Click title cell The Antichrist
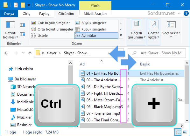Screen dimensions: 190x136 pos(151,80)
